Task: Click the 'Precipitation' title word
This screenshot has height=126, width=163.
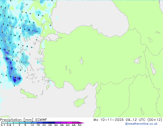Action: [11, 120]
